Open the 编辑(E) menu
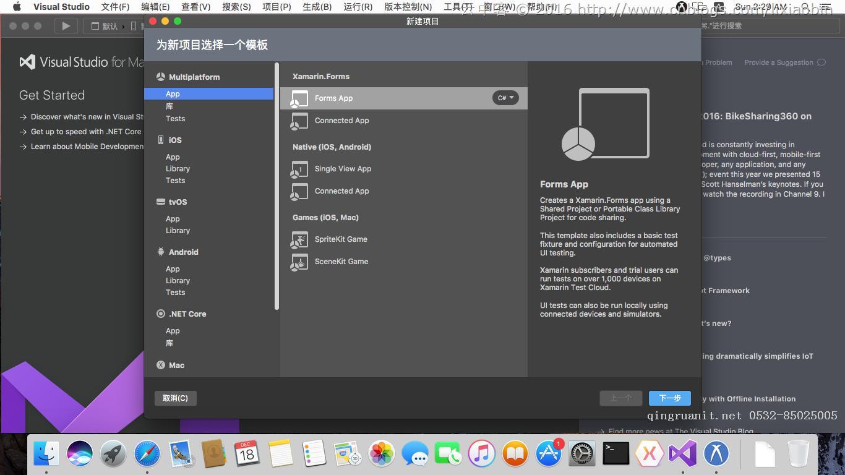The image size is (845, 475). click(155, 7)
